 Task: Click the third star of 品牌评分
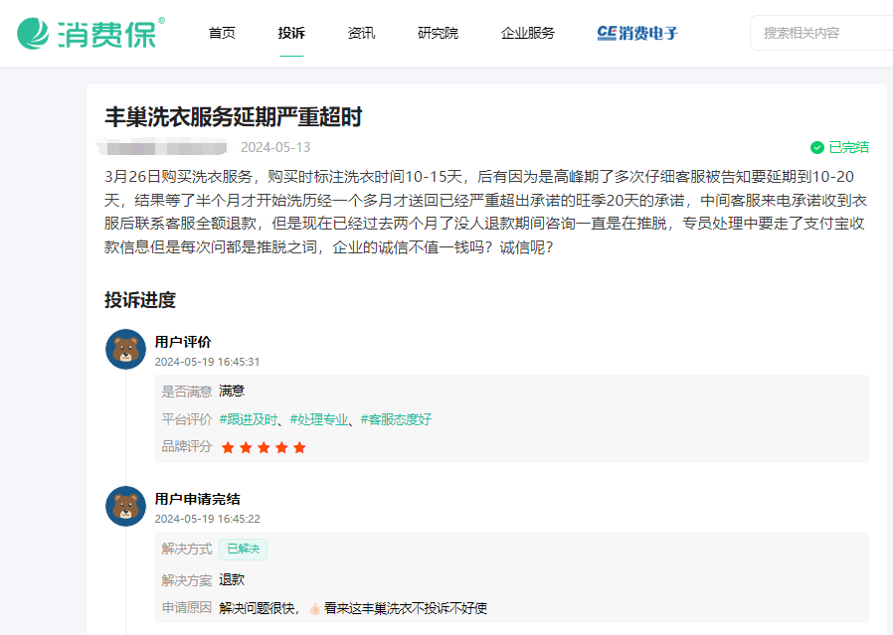click(x=264, y=447)
